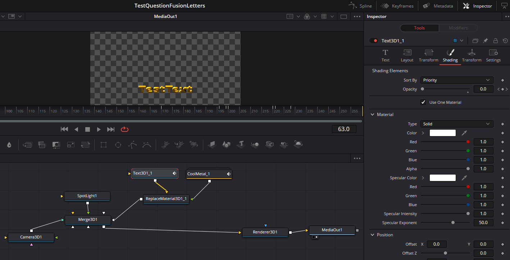Toggle keyframe for Specular Exponent

point(502,223)
